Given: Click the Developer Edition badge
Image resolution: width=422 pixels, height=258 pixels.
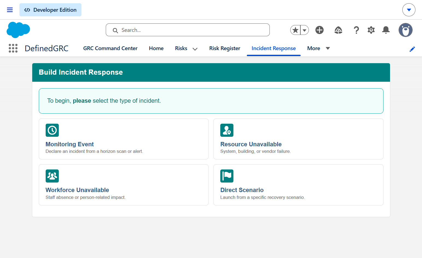Looking at the screenshot, I should (50, 10).
